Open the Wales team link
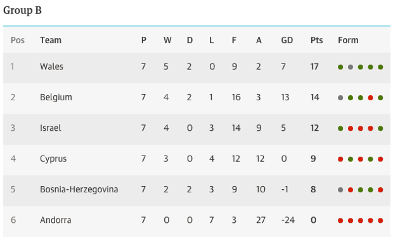This screenshot has height=240, width=393. coord(51,67)
